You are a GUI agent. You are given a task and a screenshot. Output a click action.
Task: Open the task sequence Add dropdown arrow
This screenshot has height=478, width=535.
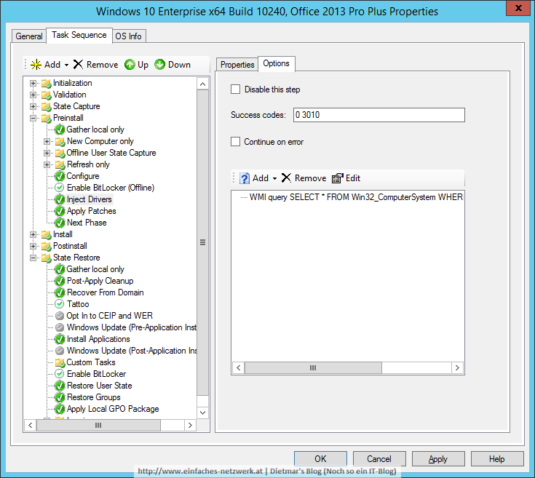click(x=66, y=65)
